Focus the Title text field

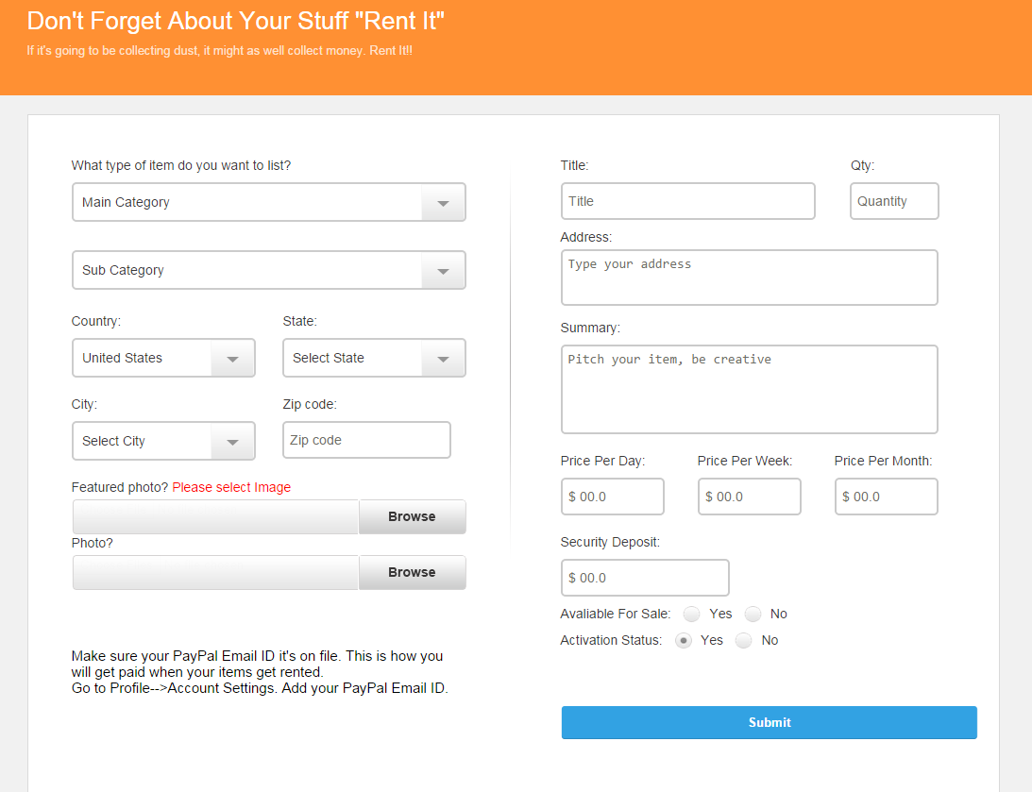point(687,201)
